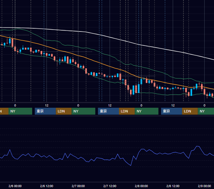Screen dimensions: 214x189
Task: Select the 東京 session bar for 2/7
Action: coord(108,111)
